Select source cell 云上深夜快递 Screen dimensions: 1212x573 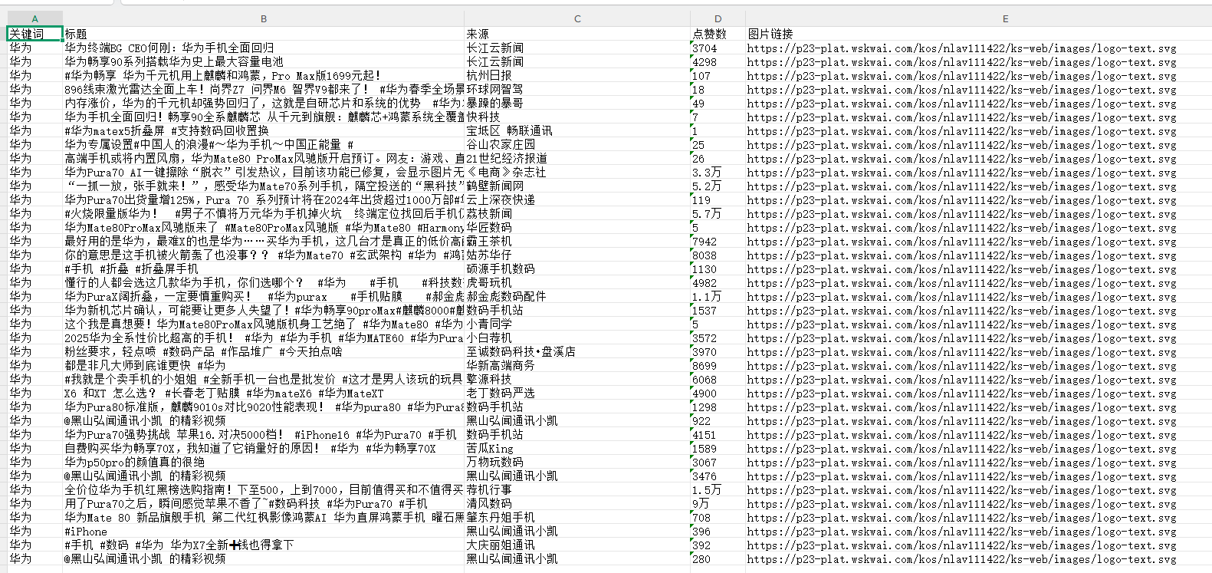577,199
